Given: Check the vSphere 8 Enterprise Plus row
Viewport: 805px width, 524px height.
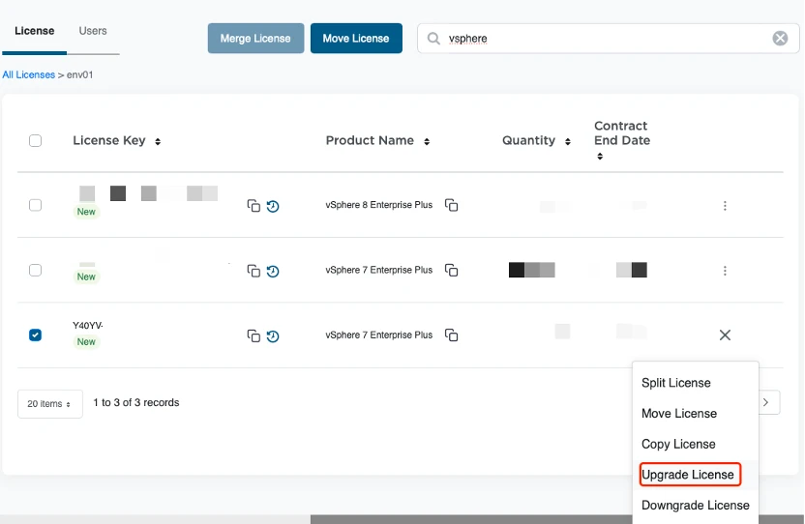Looking at the screenshot, I should 36,205.
